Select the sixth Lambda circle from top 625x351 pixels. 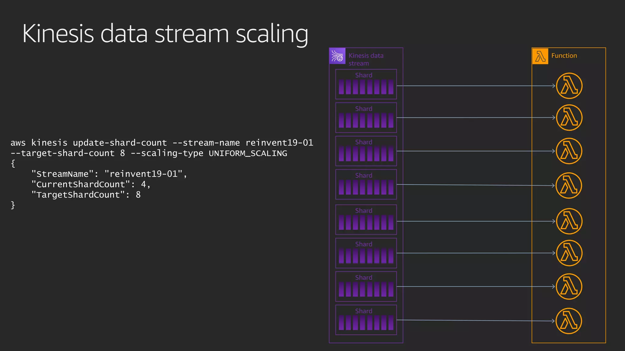(x=569, y=253)
